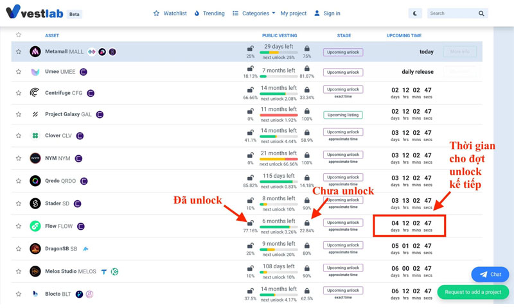Click the Flow logo icon

tap(35, 226)
